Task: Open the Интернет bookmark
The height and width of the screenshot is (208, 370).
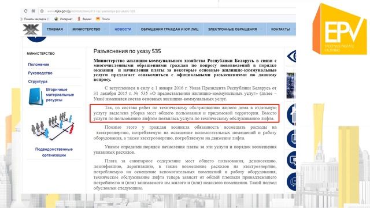Action: tap(64, 19)
